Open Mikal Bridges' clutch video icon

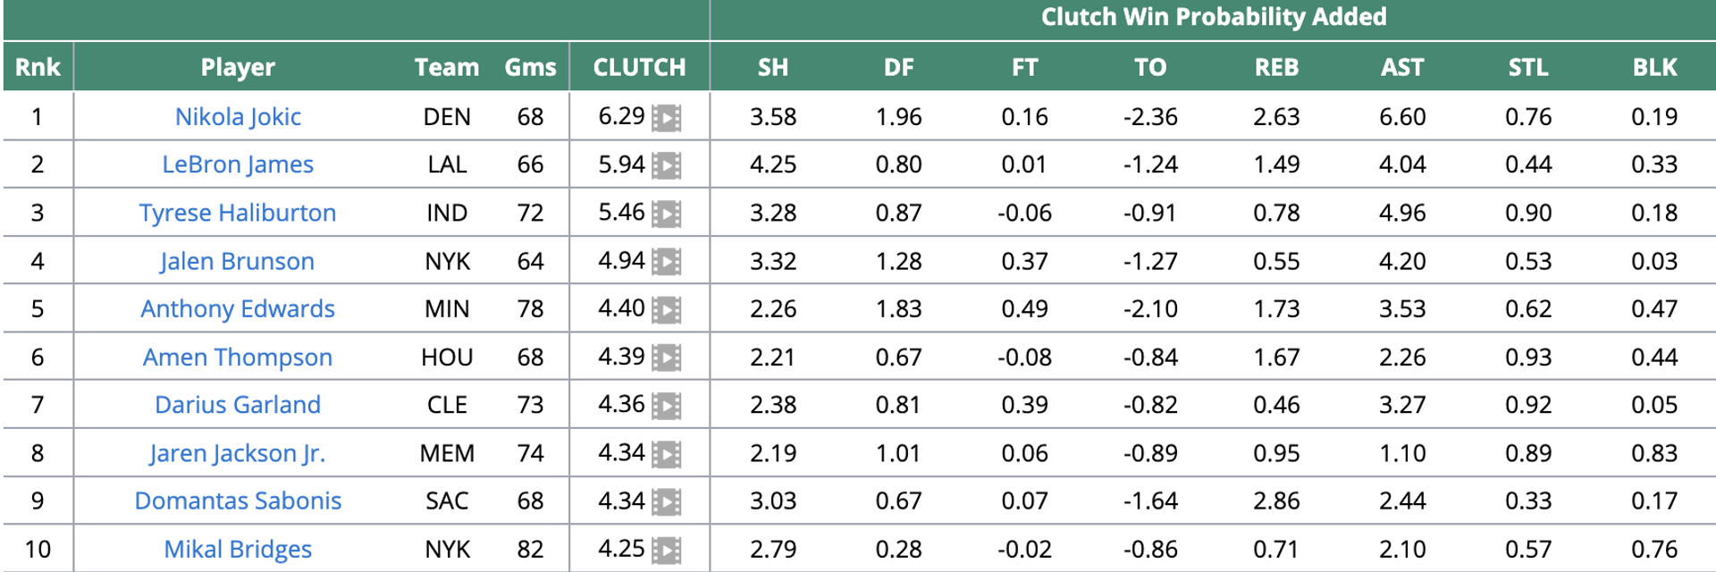point(666,550)
